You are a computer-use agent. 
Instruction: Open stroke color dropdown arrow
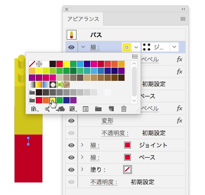tap(136, 47)
